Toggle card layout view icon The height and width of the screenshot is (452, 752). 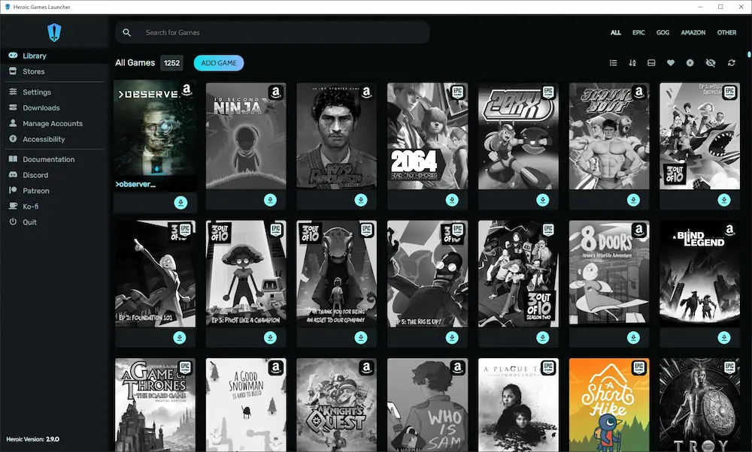[x=651, y=63]
